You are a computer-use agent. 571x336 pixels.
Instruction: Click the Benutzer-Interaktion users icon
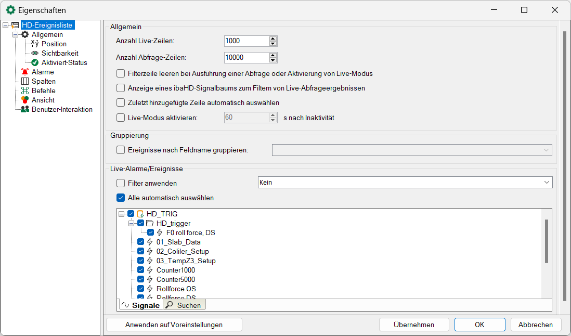pyautogui.click(x=25, y=110)
